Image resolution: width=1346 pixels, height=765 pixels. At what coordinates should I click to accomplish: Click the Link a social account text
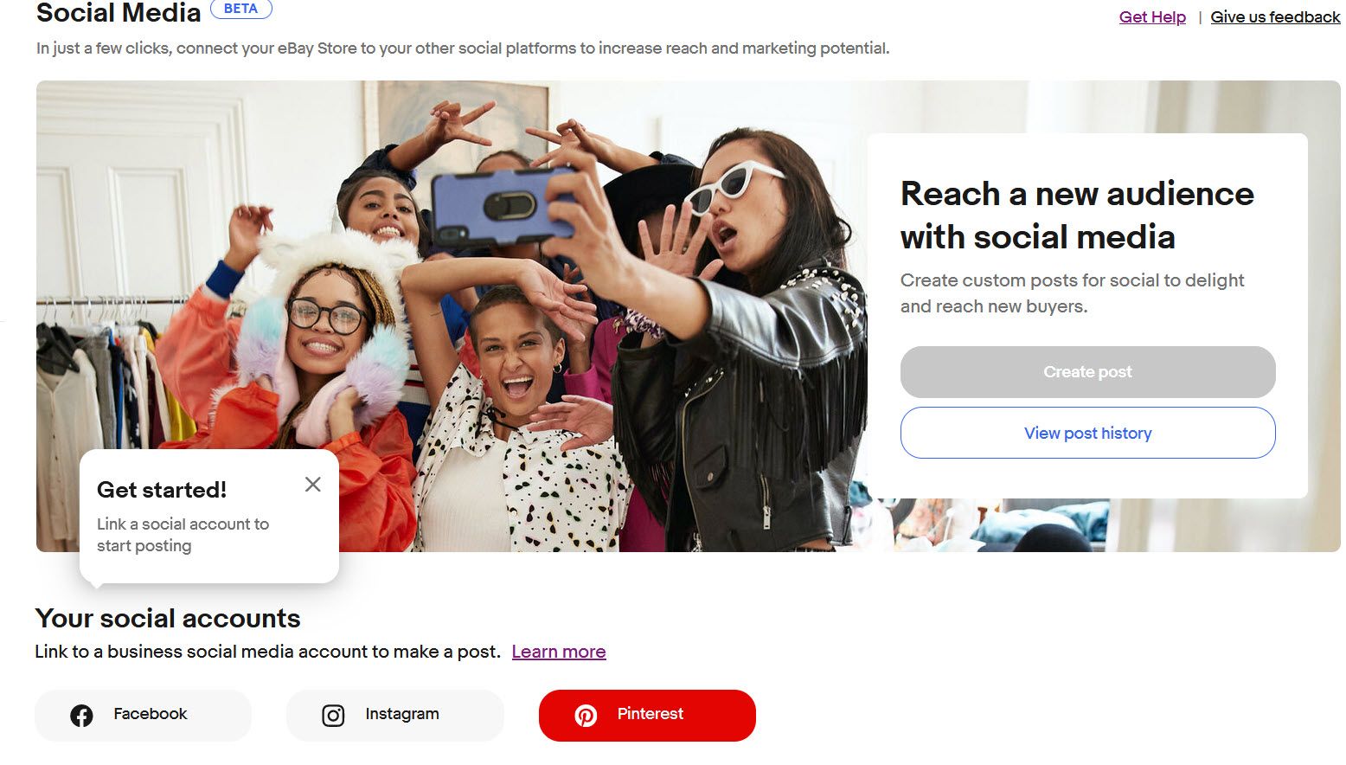183,535
